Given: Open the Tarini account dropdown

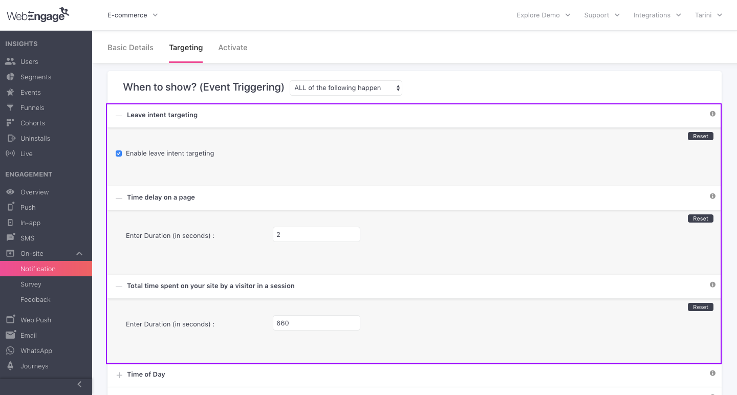Looking at the screenshot, I should point(708,15).
